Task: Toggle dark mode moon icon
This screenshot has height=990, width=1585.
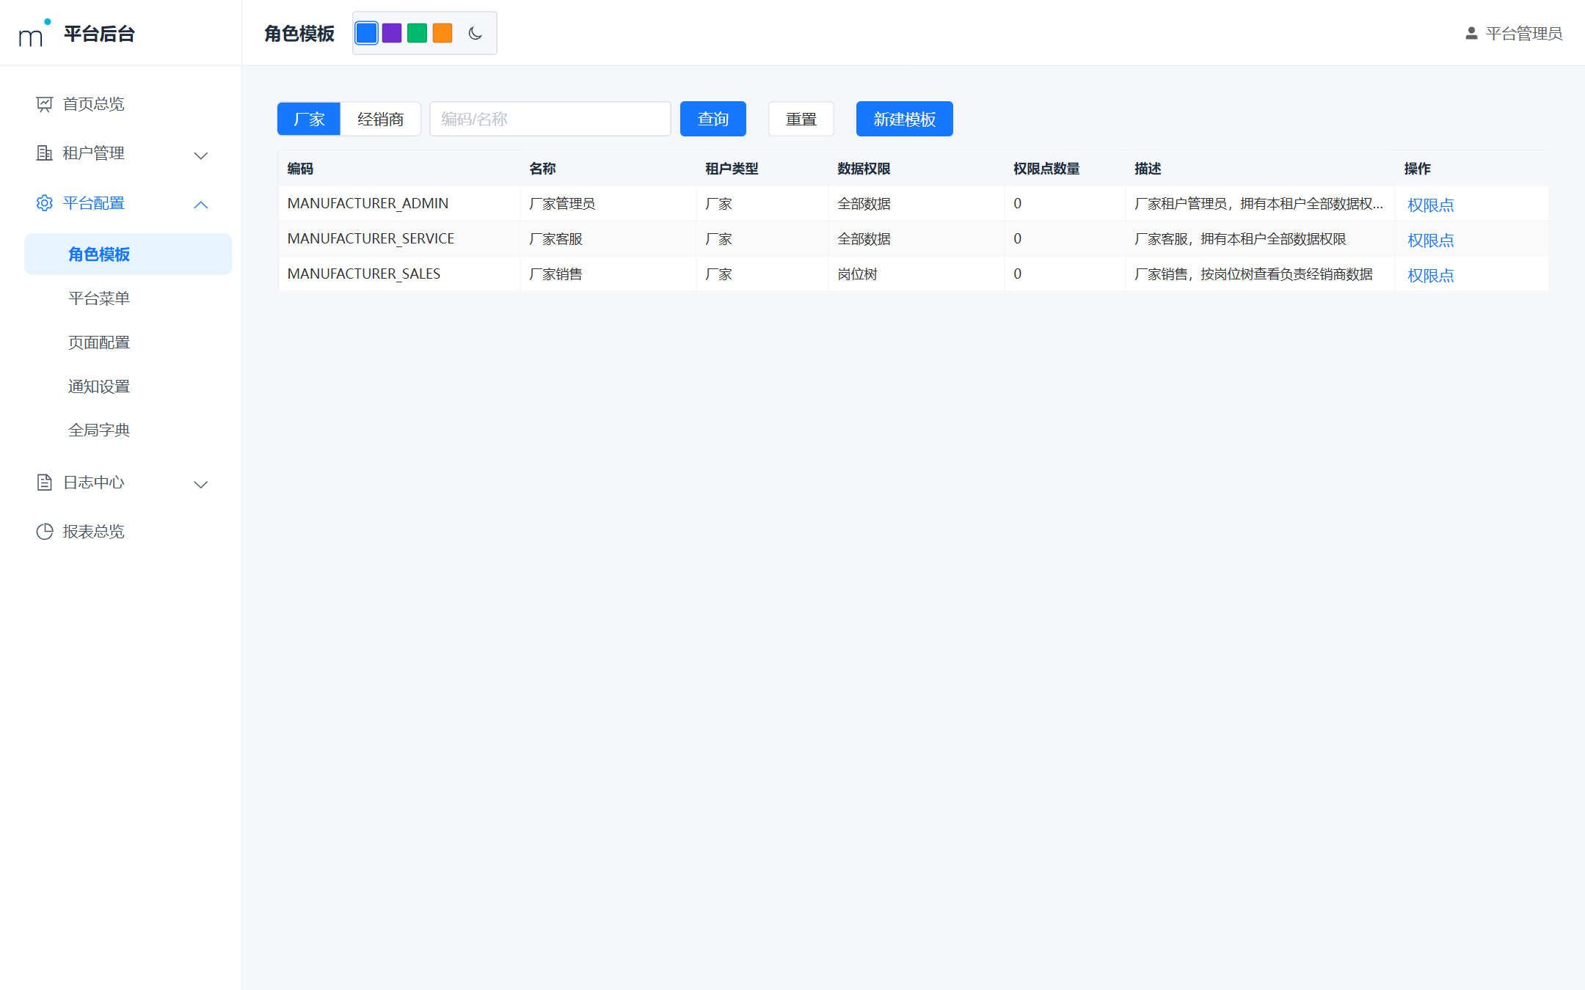Action: (x=475, y=33)
